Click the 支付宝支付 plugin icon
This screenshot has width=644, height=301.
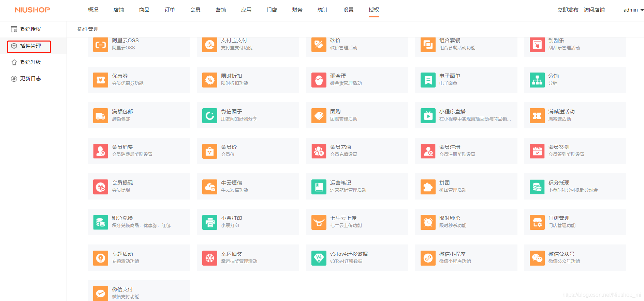210,45
